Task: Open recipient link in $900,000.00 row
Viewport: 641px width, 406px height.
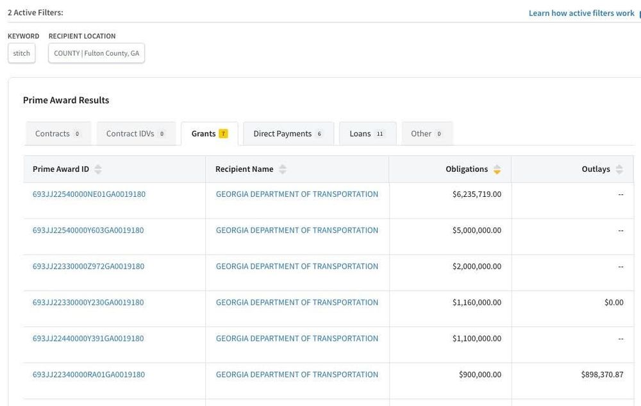Action: (x=297, y=375)
